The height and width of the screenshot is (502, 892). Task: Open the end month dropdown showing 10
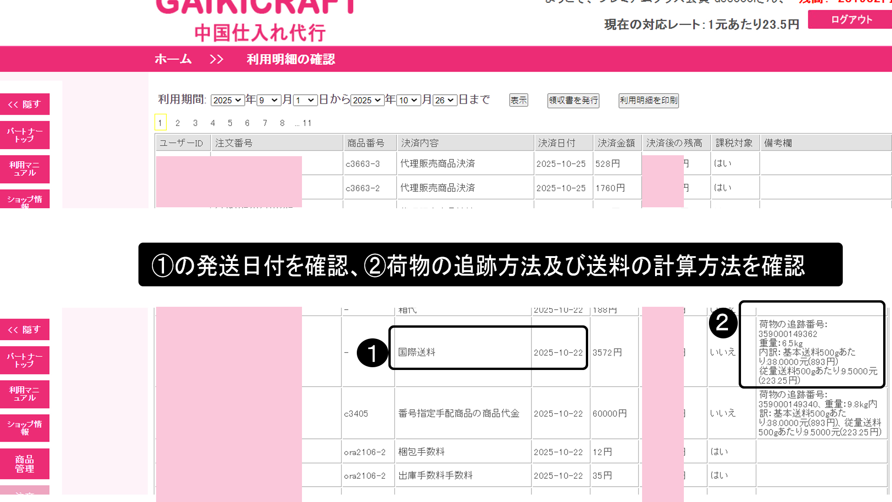[x=408, y=100]
